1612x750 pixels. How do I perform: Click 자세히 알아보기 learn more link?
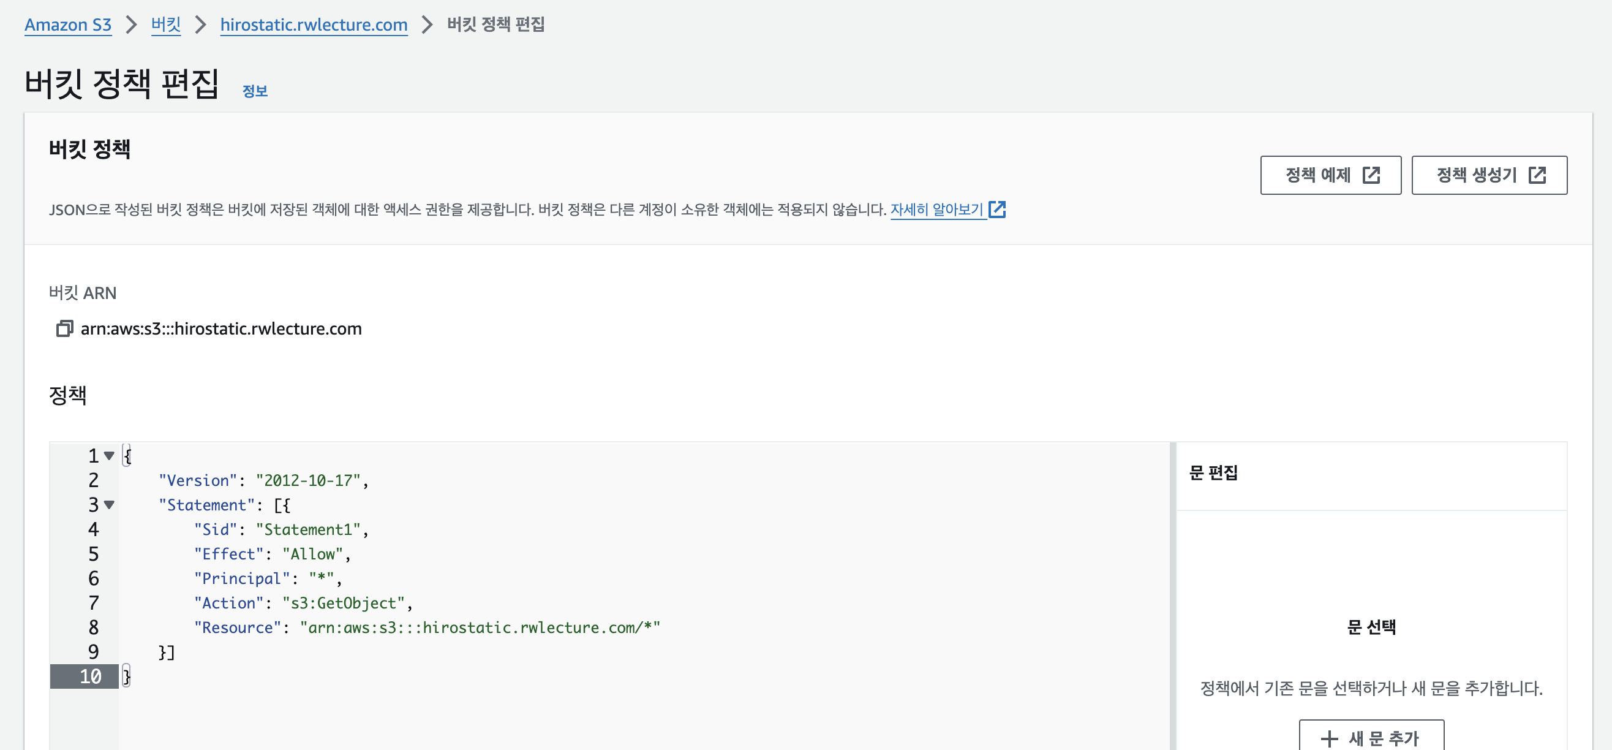pos(936,209)
